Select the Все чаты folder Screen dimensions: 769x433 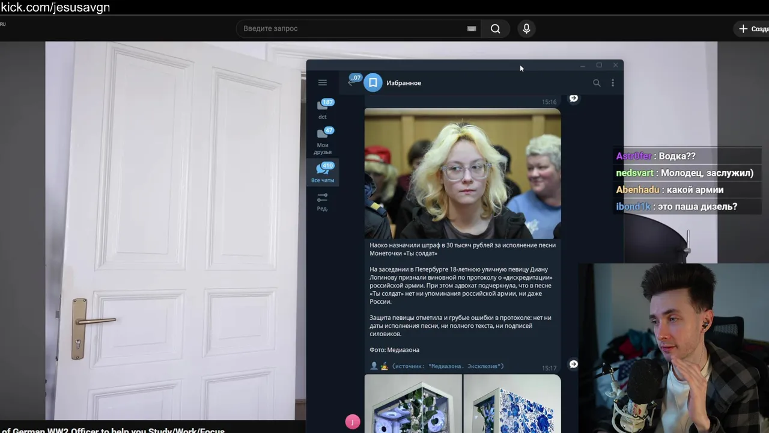323,173
